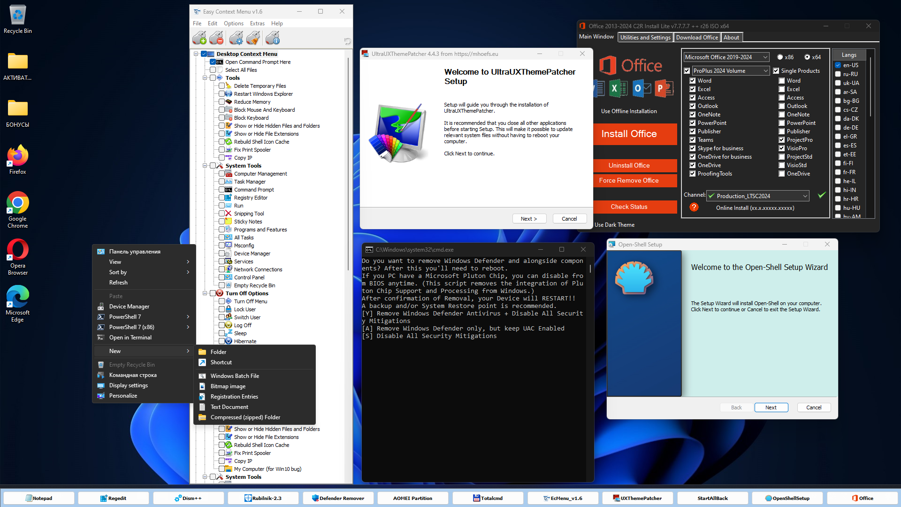Click Notepad in the bottom launcher bar
901x507 pixels.
[x=38, y=498]
